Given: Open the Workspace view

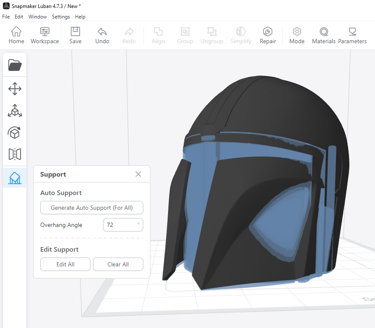Looking at the screenshot, I should [45, 35].
